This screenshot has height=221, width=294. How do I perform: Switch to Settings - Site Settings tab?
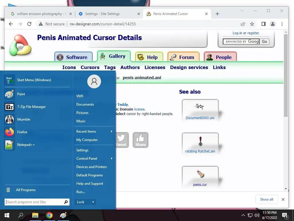click(109, 14)
